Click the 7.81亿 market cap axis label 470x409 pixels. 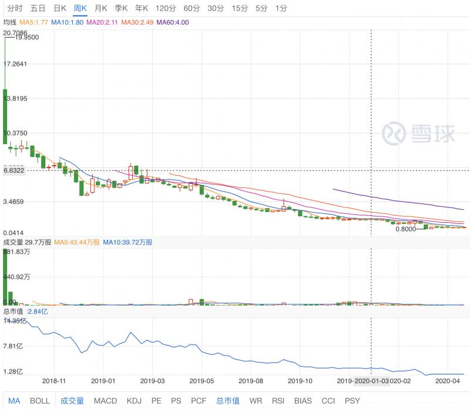click(x=13, y=346)
